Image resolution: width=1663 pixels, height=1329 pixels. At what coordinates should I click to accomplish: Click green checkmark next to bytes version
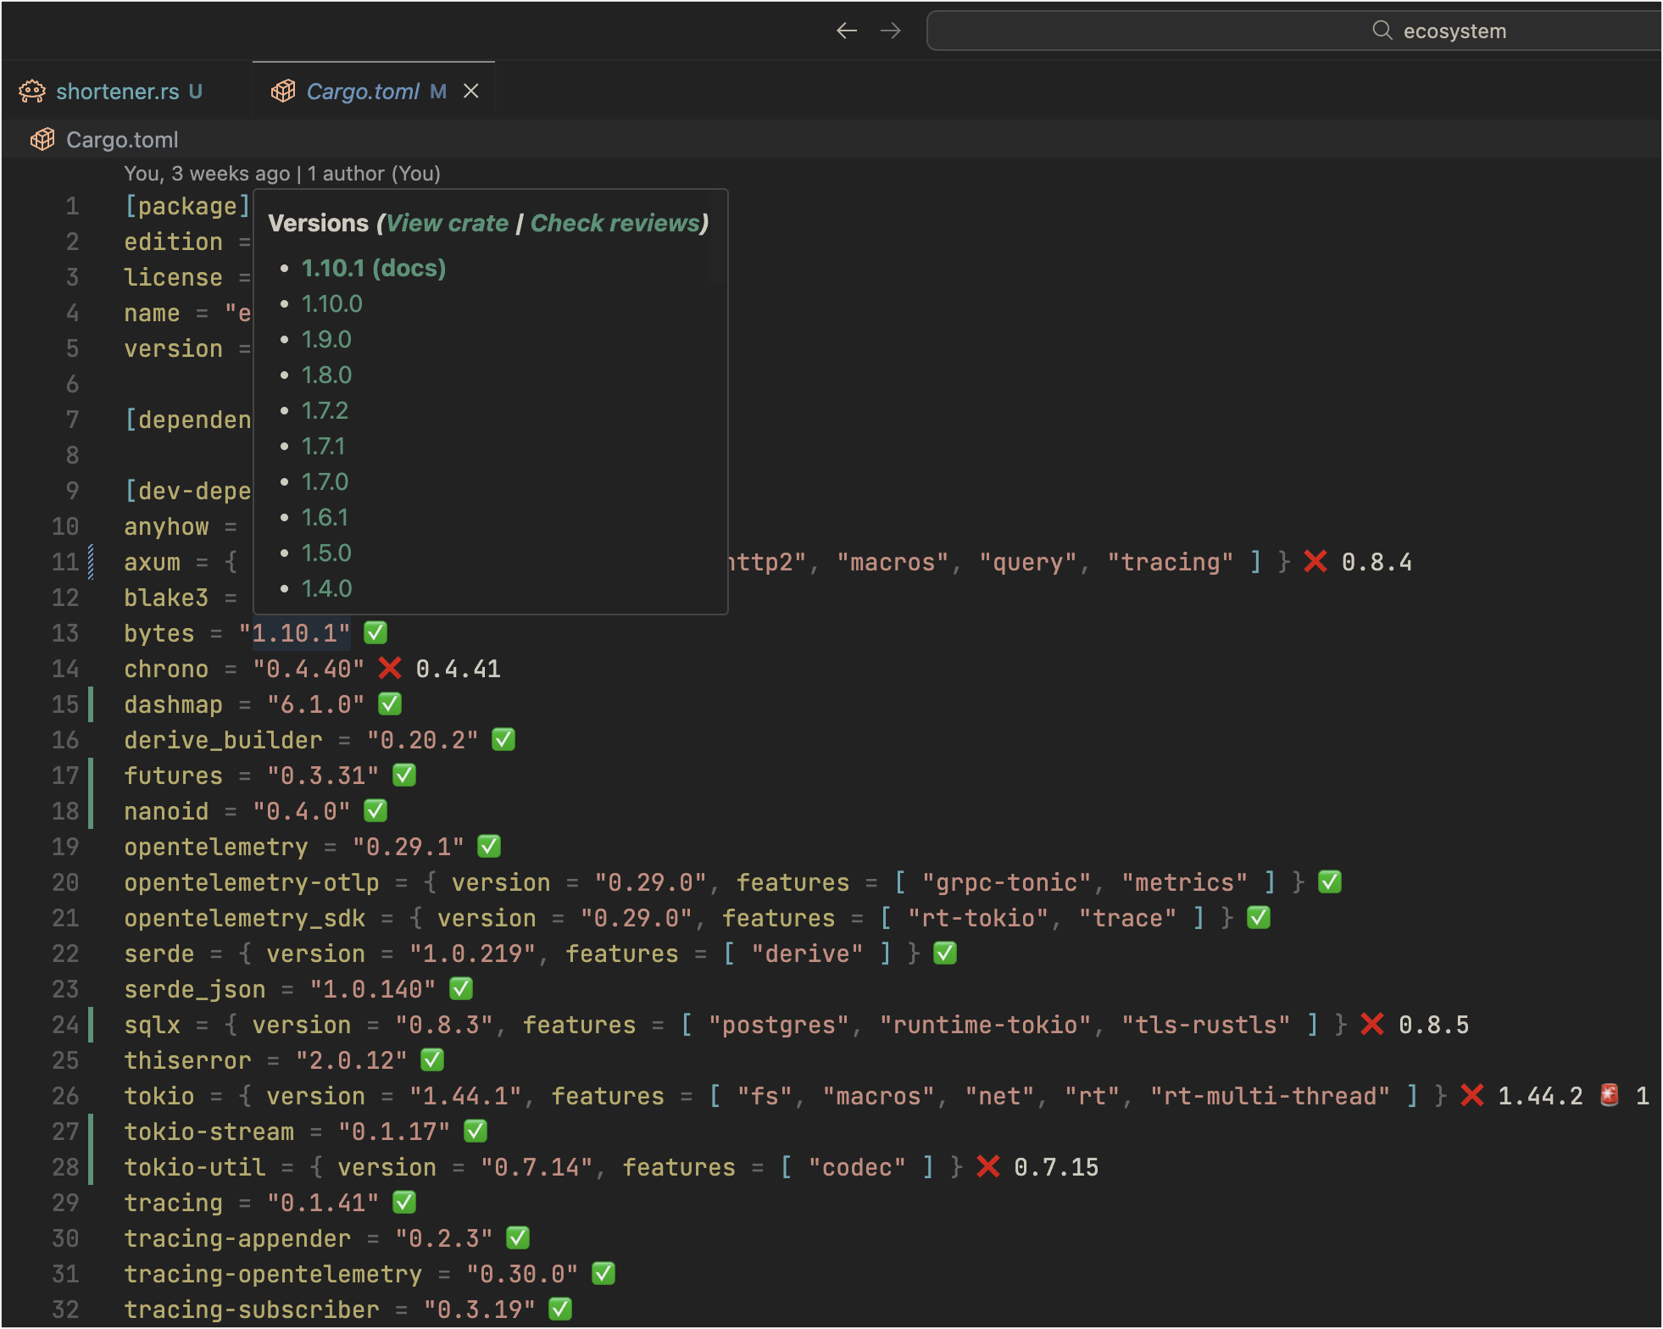[x=375, y=633]
